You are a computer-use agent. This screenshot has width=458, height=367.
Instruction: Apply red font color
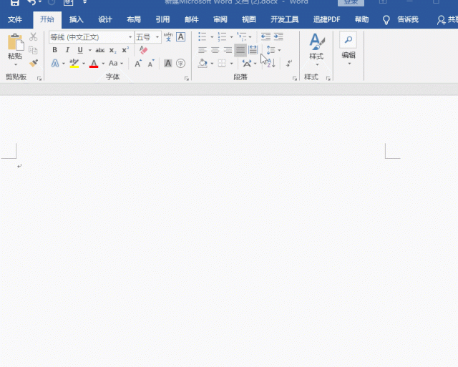coord(94,64)
